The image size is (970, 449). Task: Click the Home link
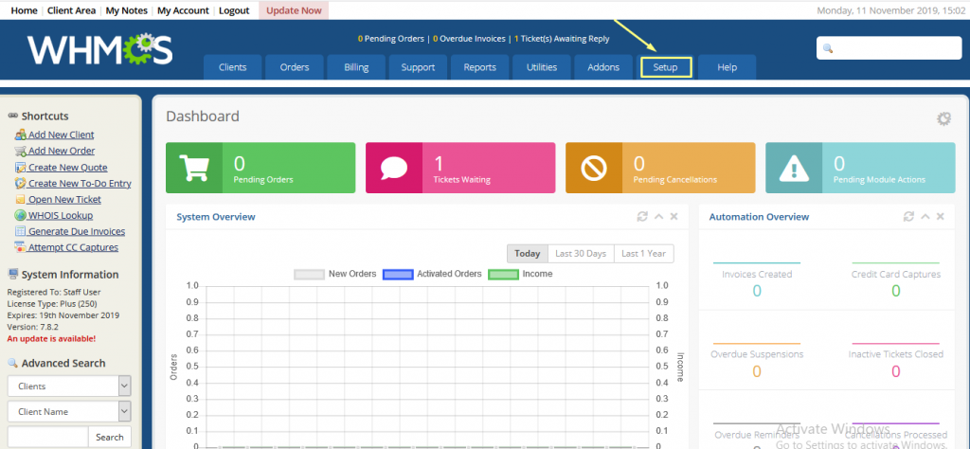click(24, 10)
